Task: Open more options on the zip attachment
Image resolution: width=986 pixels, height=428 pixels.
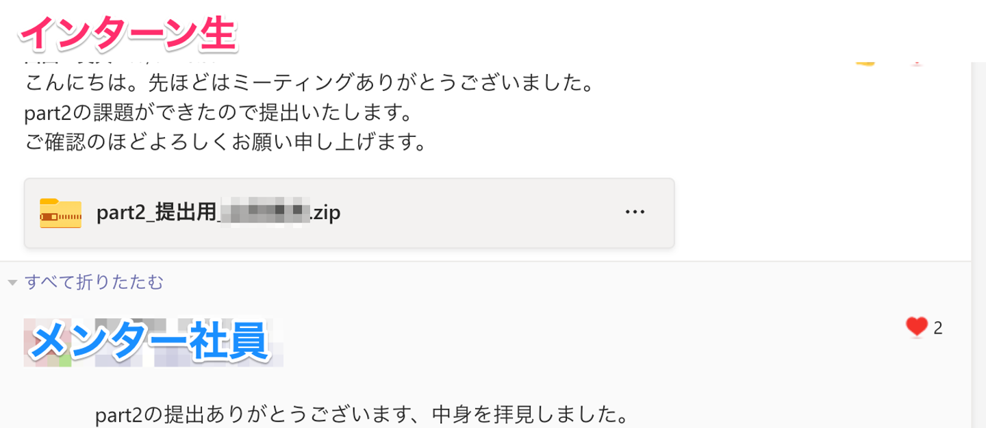Action: [635, 212]
